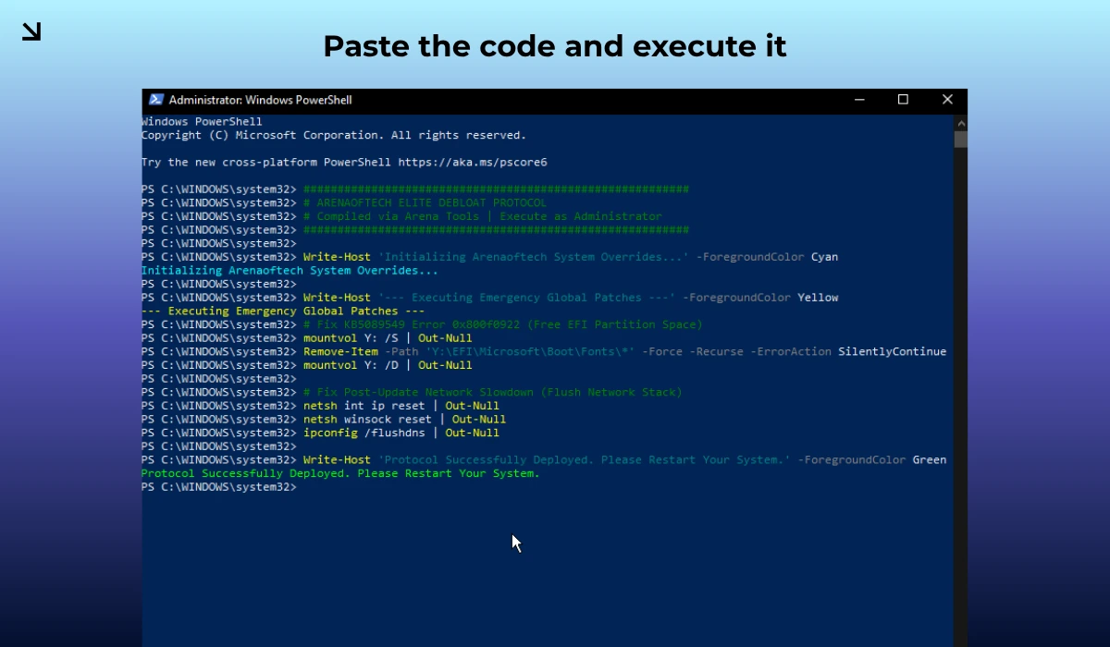The width and height of the screenshot is (1110, 647).
Task: Click the word 'Cyan' after -ForegroundColor
Action: pos(824,257)
